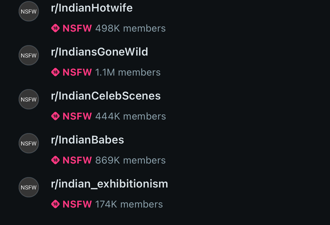Open the r/indian_exhibitionism community link
This screenshot has height=225, width=330.
109,184
